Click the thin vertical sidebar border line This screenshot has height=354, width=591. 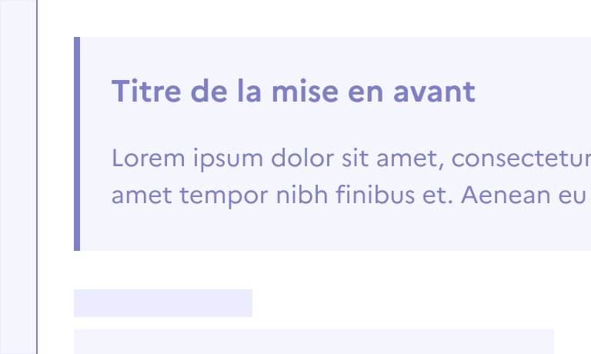[x=37, y=177]
